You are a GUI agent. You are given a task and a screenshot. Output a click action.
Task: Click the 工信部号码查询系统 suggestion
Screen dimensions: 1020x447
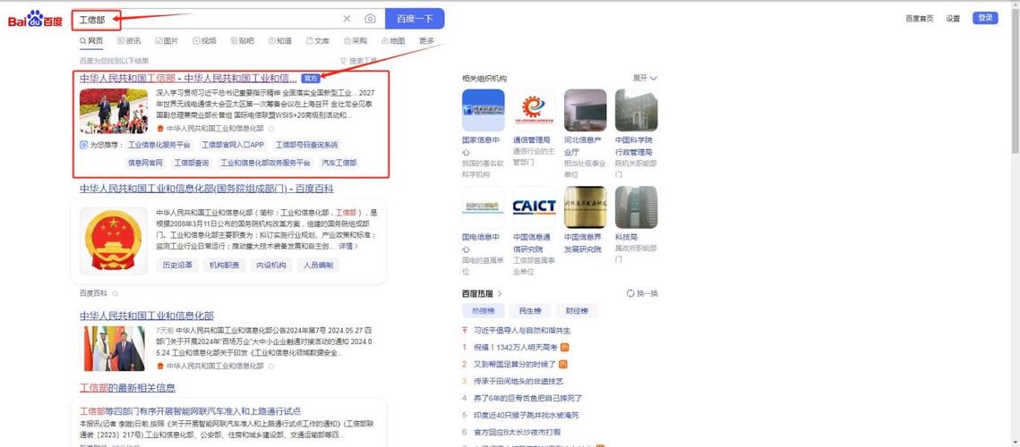click(x=306, y=145)
